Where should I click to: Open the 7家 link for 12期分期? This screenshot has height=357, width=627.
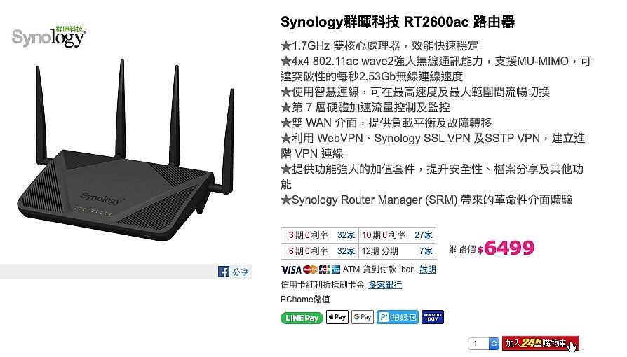click(426, 251)
